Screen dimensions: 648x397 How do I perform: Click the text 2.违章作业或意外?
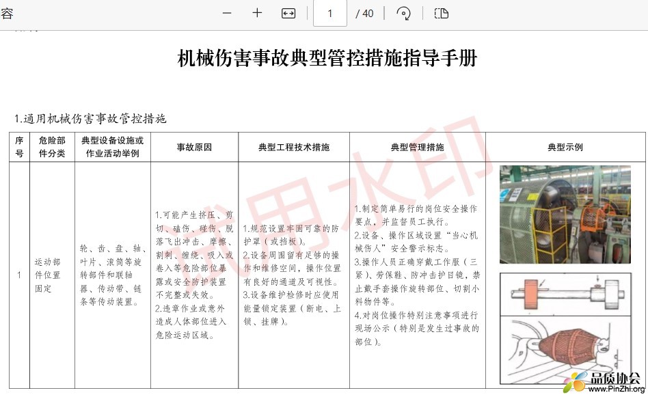tap(190, 308)
